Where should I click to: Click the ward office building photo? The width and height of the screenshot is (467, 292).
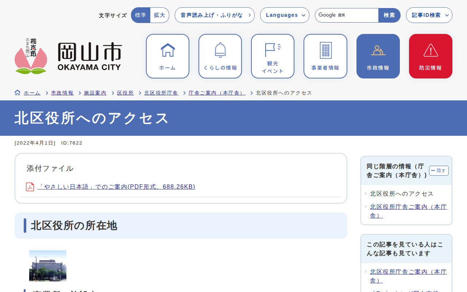click(x=48, y=266)
